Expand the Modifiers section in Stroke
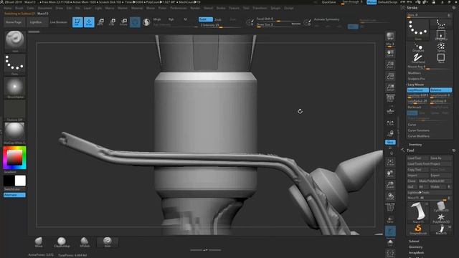The image size is (459, 258). point(415,73)
